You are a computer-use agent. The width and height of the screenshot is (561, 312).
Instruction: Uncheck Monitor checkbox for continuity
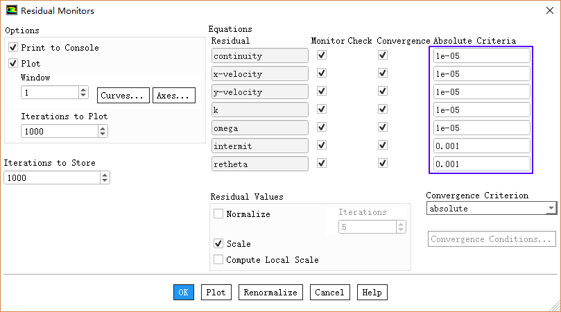click(x=322, y=55)
